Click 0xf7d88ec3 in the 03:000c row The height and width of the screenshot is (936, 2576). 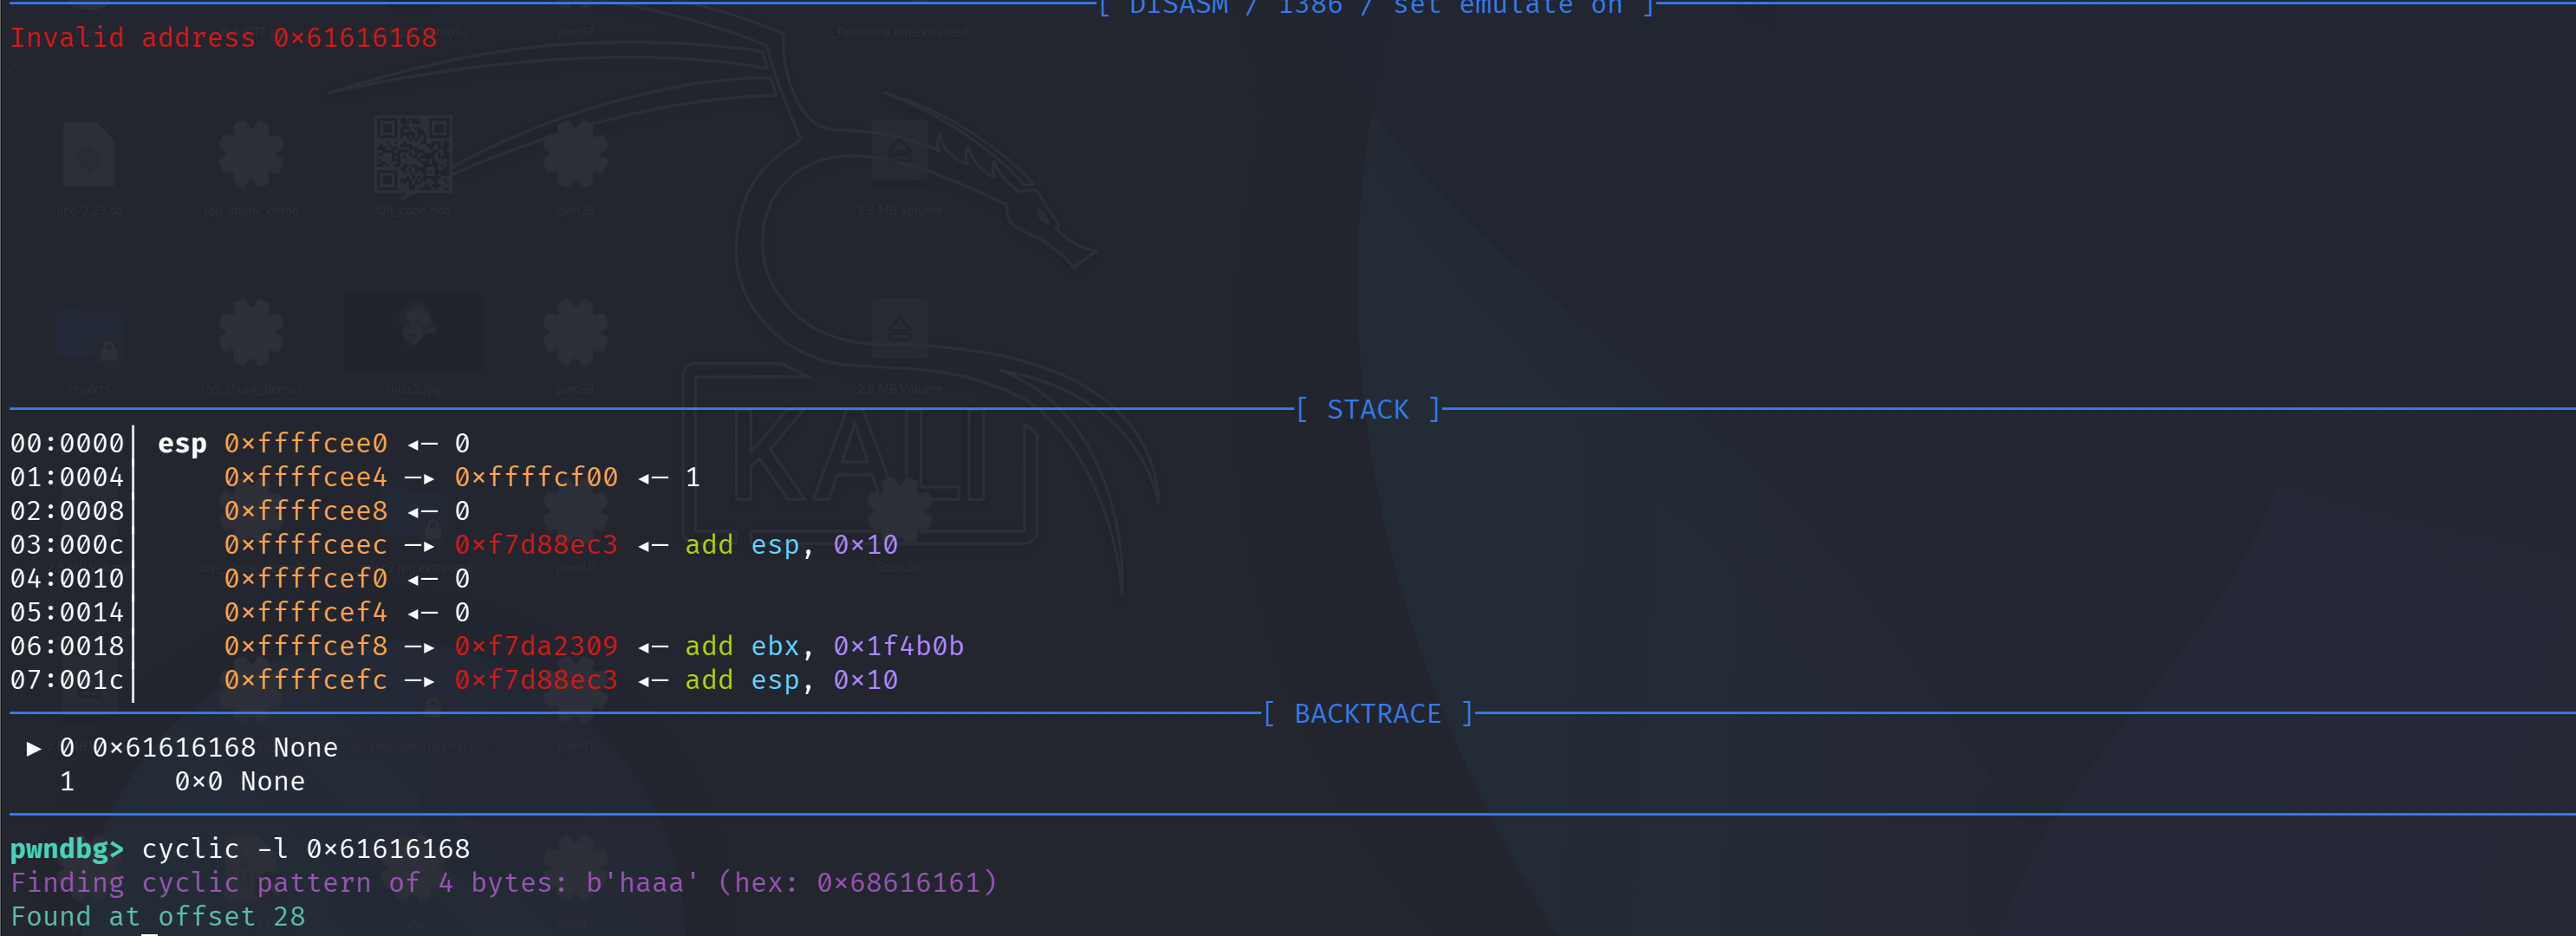(536, 545)
